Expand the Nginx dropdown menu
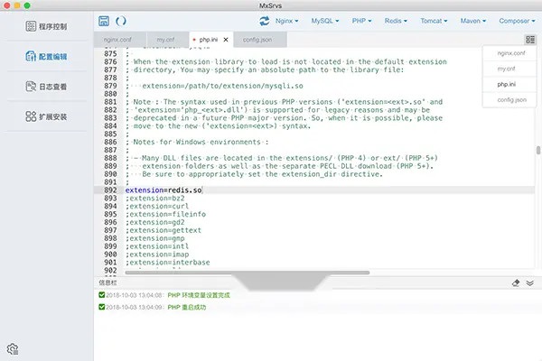The image size is (542, 361). 286,21
